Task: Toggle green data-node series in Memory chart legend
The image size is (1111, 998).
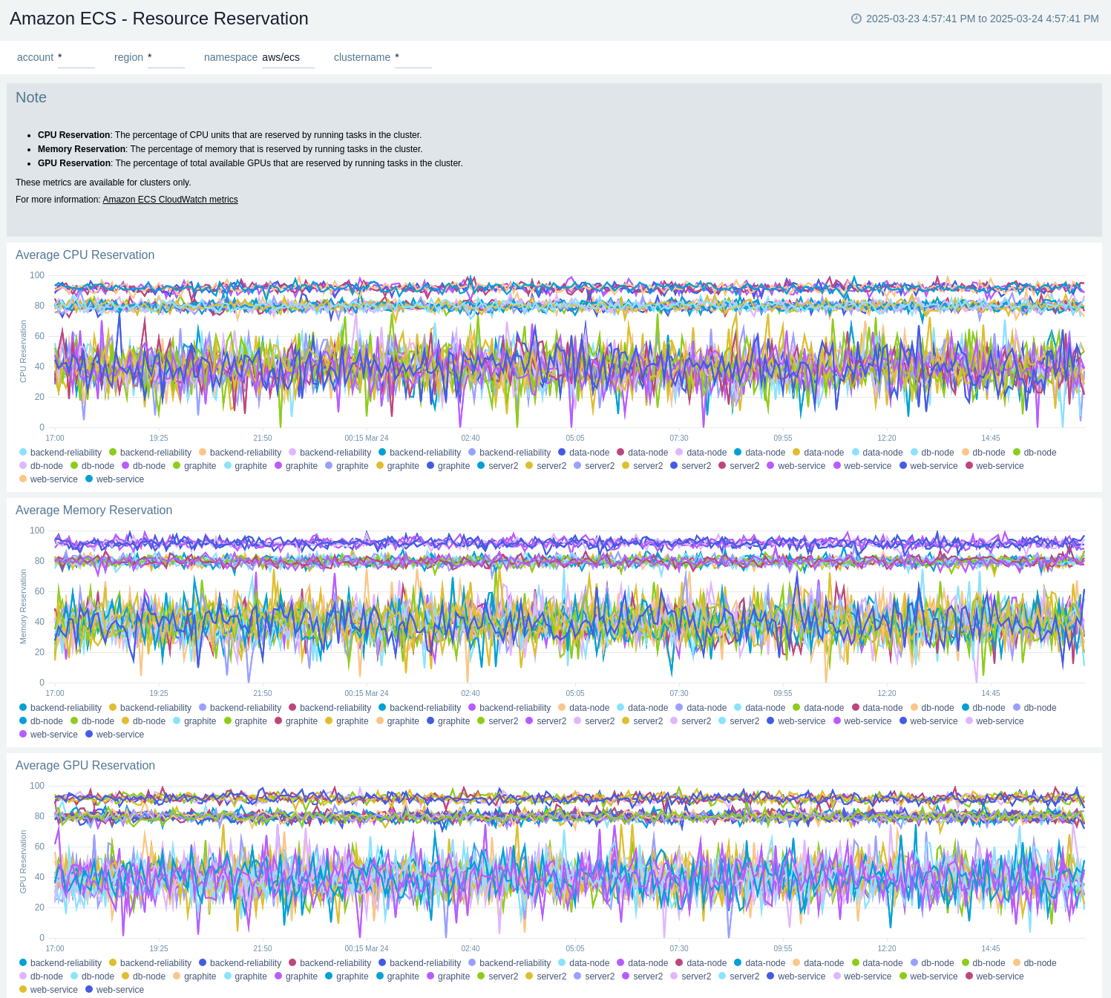Action: pos(818,708)
